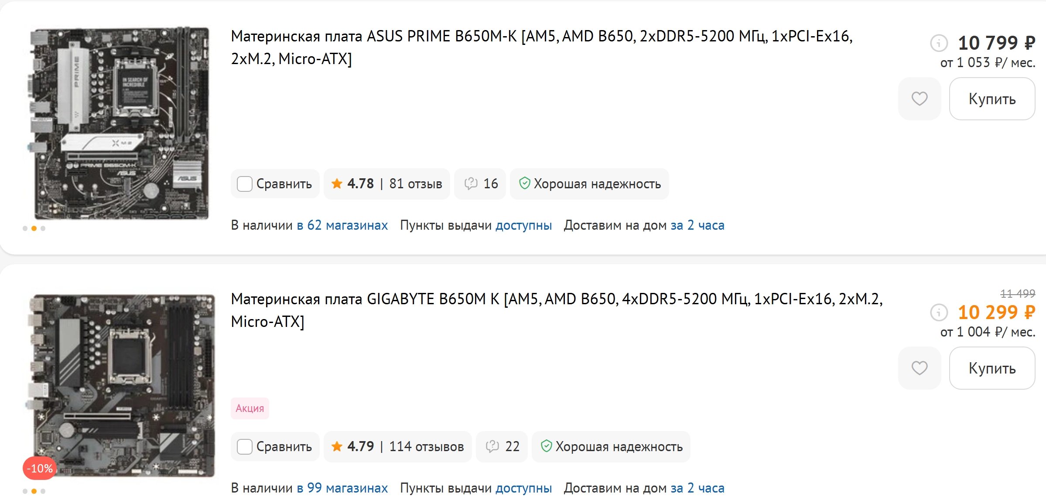
Task: Select last image dot under GIGABYTE photo
Action: point(43,491)
